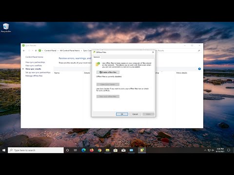Image resolution: width=234 pixels, height=175 pixels.
Task: Click the Manage offline files link
Action: (x=34, y=76)
